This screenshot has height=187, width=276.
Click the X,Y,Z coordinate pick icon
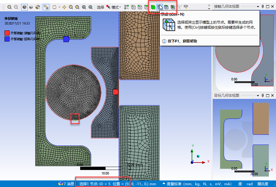[x=179, y=7]
